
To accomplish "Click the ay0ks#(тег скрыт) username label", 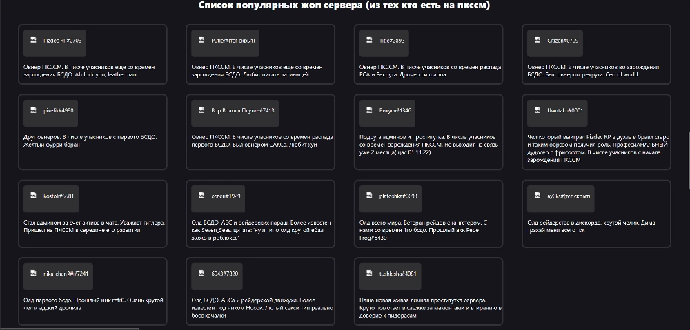I will click(569, 196).
